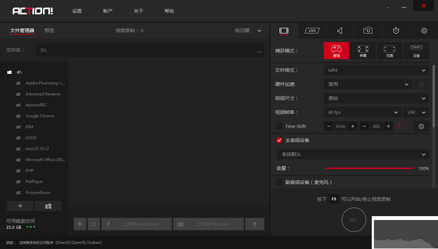The image size is (438, 249).
Task: Click the F9 hotkey button
Action: click(334, 199)
